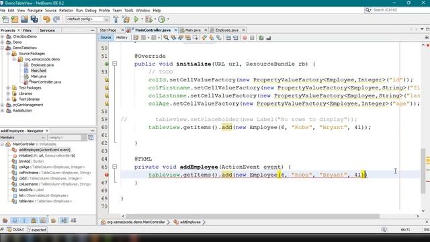The height and width of the screenshot is (242, 430).
Task: Click the Start Macro Recording red button
Action: (245, 38)
